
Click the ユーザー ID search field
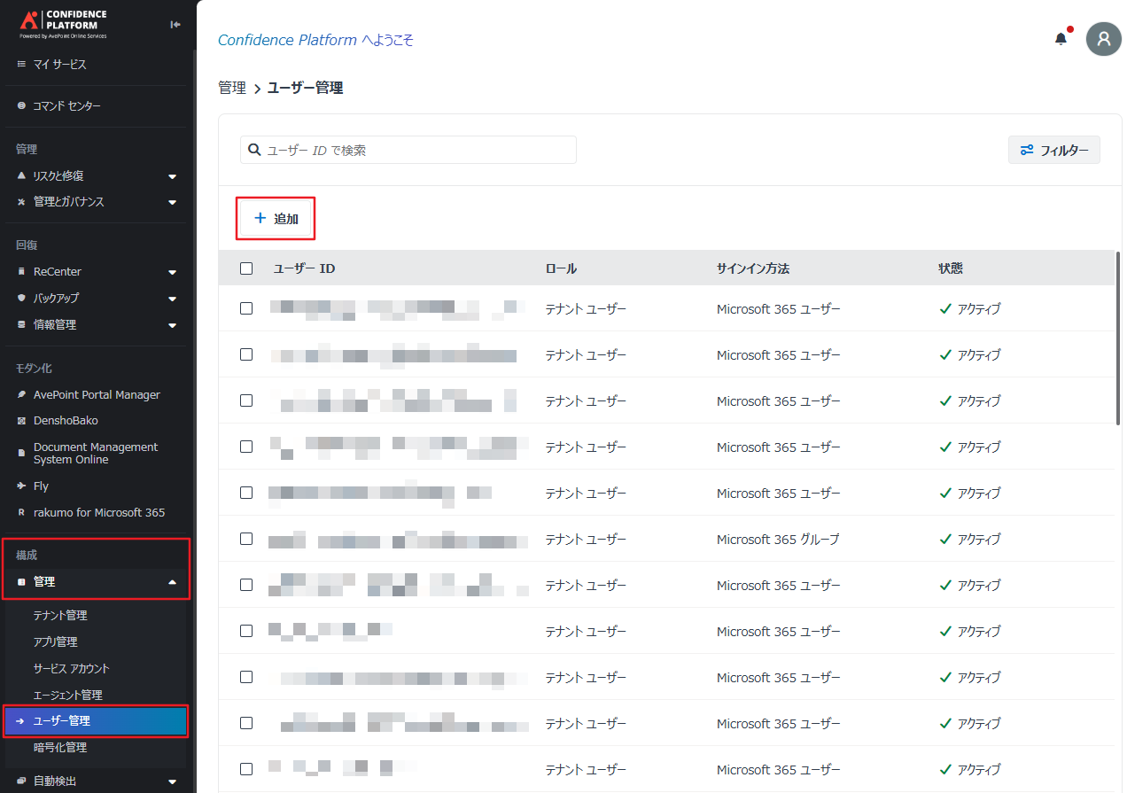408,150
